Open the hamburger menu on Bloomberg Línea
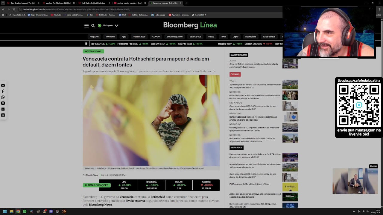 86,26
